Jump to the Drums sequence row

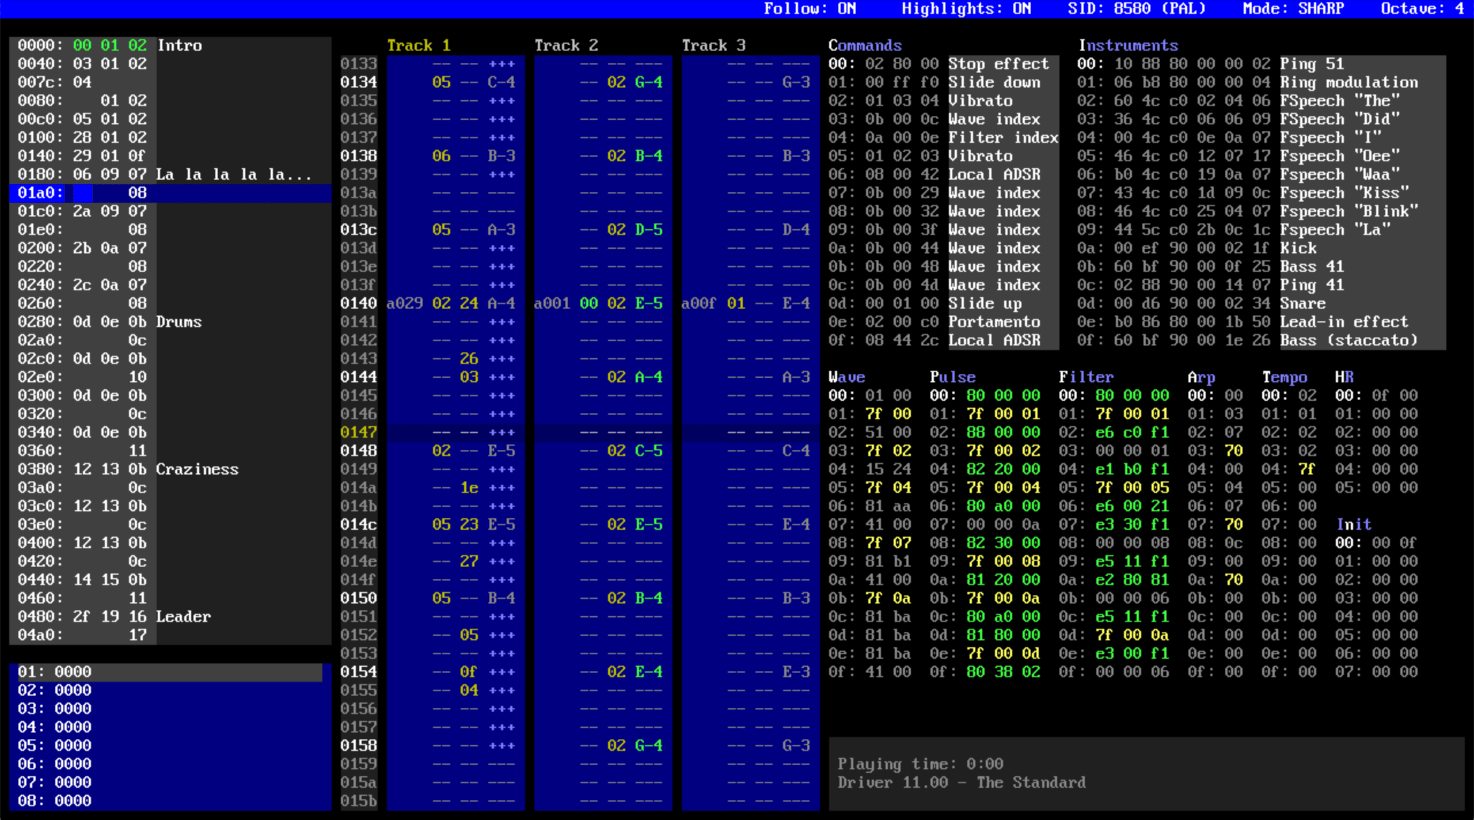(178, 322)
